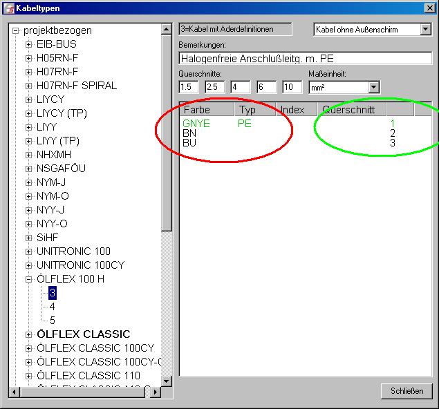Click the PE type cell
Screen dimensions: 439x409
pos(245,124)
